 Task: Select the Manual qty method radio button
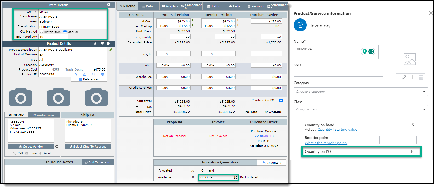point(65,31)
